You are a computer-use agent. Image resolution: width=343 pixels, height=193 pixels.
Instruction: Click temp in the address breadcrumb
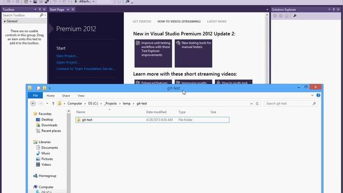pos(126,103)
